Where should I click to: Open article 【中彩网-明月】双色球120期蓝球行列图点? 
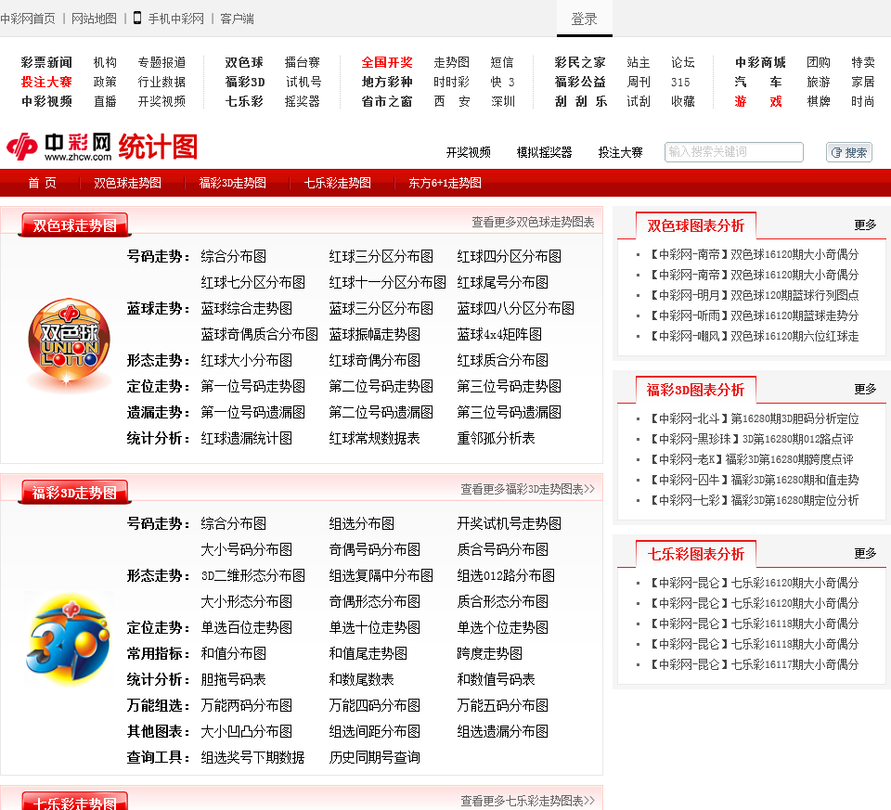click(754, 295)
